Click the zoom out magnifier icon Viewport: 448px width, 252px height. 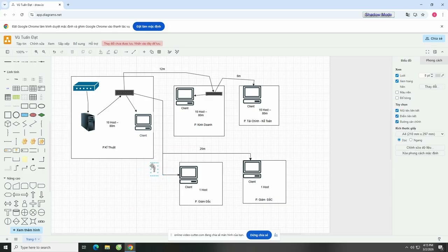click(x=44, y=52)
